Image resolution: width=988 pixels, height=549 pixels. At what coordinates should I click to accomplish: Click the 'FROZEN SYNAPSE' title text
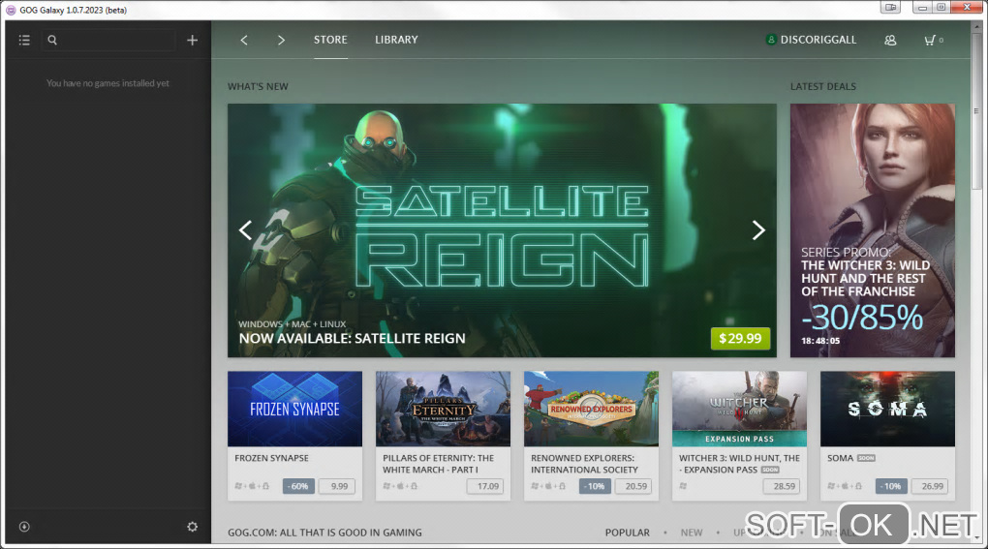pyautogui.click(x=271, y=458)
